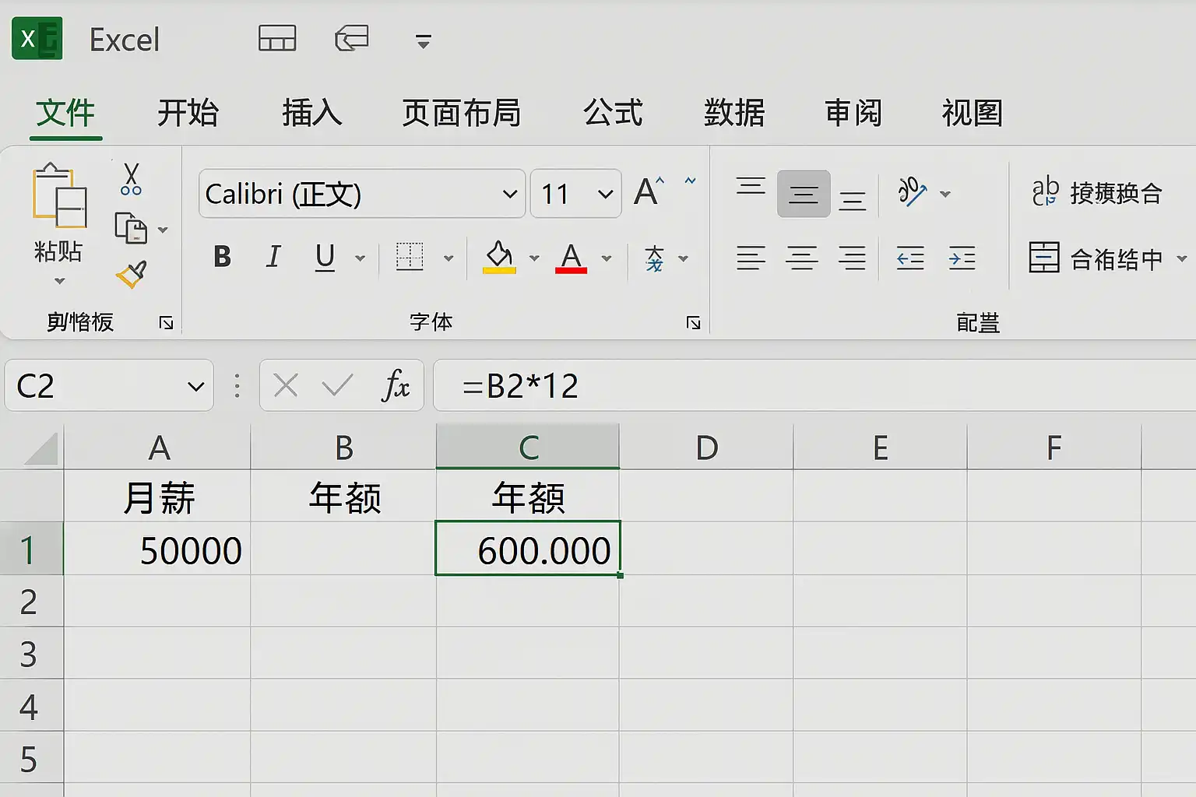The width and height of the screenshot is (1196, 797).
Task: Click the phonetic guide 文 icon
Action: tap(654, 258)
